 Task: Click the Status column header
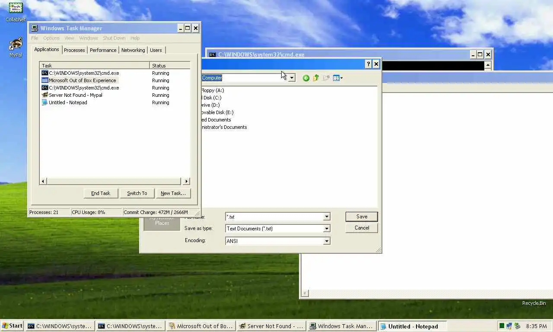[x=170, y=66]
